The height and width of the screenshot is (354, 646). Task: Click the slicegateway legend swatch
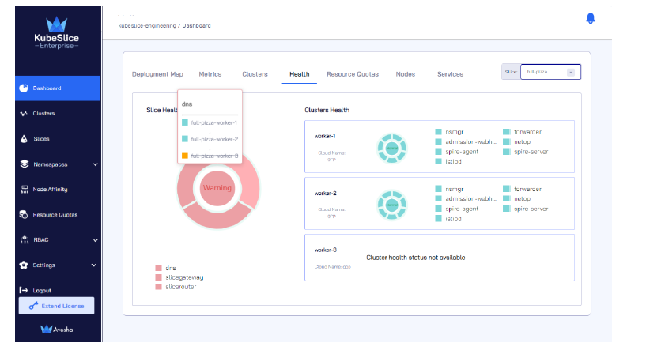(x=158, y=277)
